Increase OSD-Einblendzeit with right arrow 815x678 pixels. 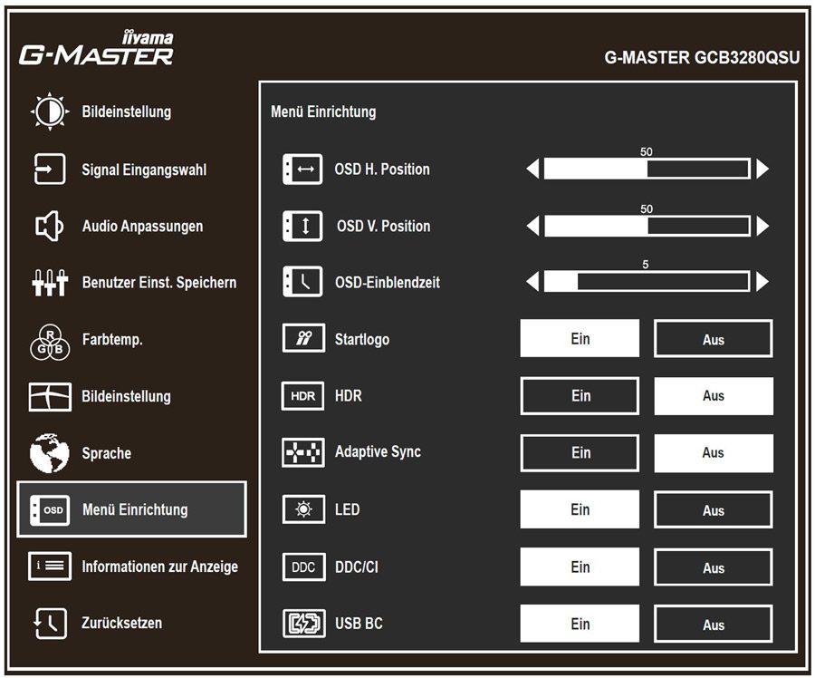coord(762,282)
